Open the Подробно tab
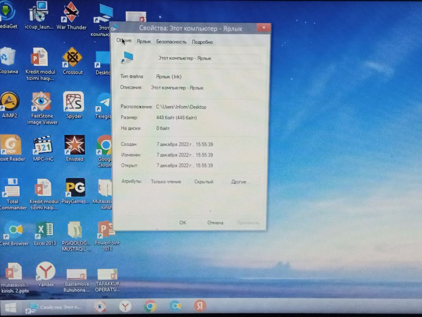422x317 pixels. (202, 42)
